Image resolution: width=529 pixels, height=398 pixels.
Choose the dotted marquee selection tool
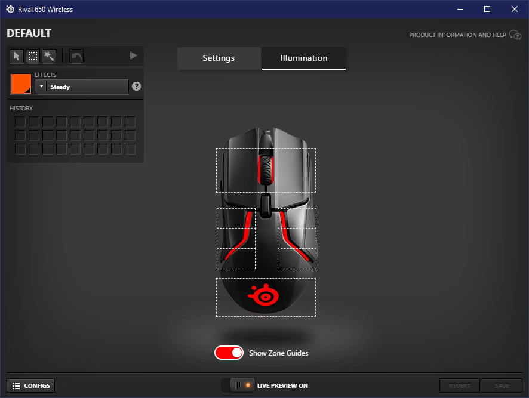[x=33, y=56]
